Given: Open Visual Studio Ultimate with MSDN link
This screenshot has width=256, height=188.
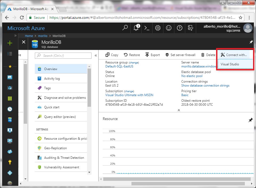Looking at the screenshot, I should [x=129, y=95].
